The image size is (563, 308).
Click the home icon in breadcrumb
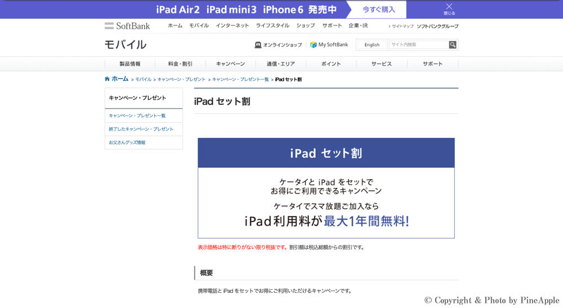tap(108, 79)
